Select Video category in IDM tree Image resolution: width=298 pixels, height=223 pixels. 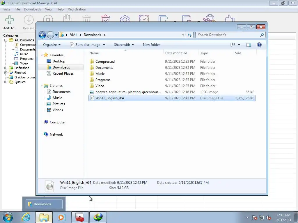point(24,63)
